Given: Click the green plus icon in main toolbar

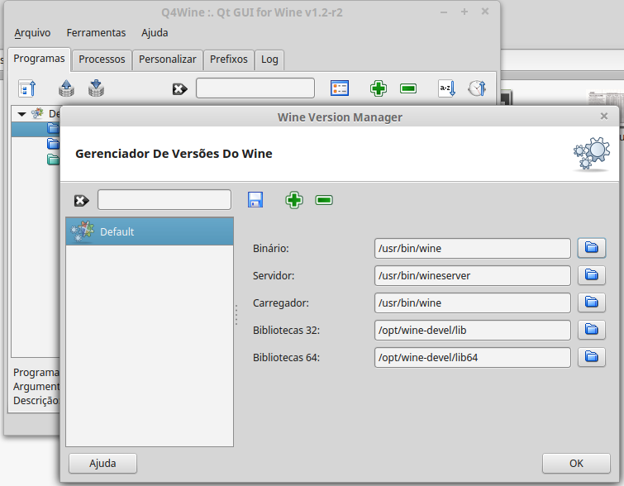Looking at the screenshot, I should coord(378,88).
